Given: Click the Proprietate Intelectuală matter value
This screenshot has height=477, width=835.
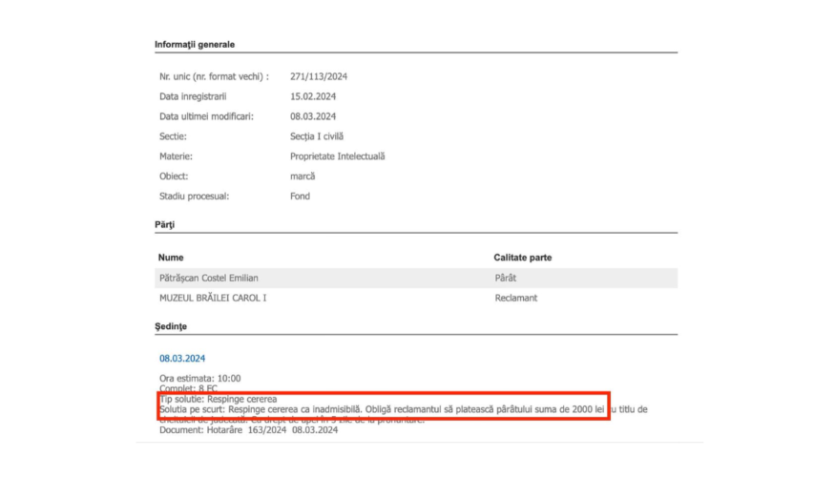Looking at the screenshot, I should pos(337,156).
